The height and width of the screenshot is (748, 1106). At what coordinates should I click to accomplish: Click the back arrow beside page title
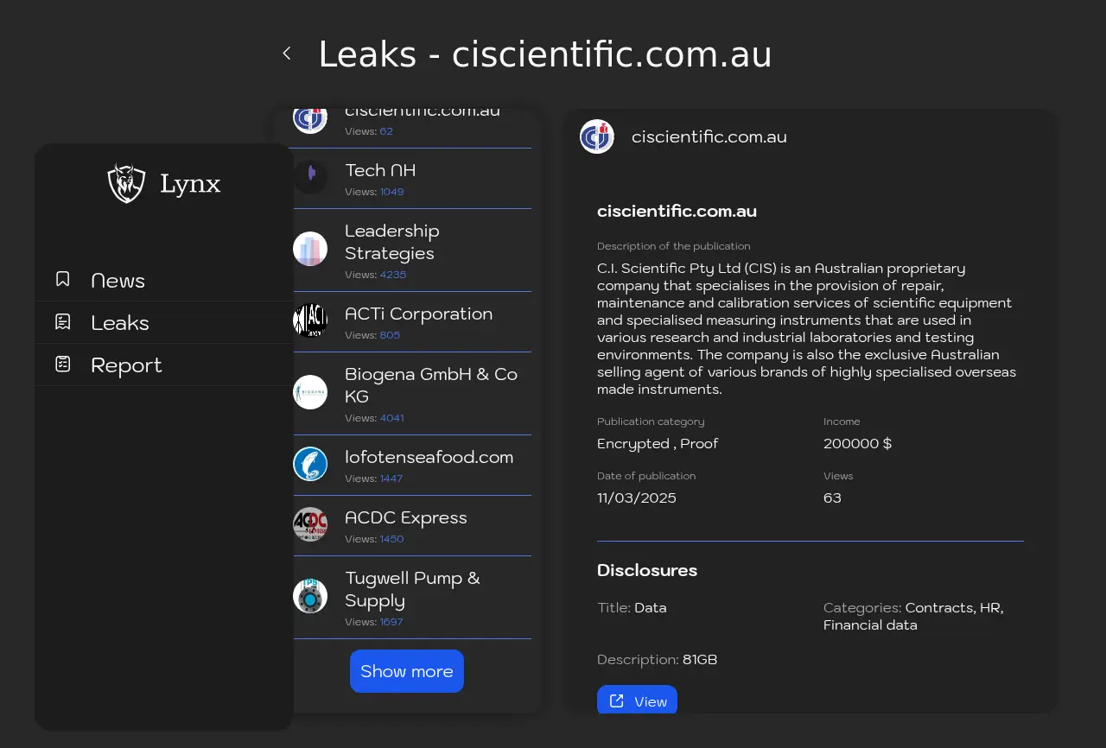point(287,54)
